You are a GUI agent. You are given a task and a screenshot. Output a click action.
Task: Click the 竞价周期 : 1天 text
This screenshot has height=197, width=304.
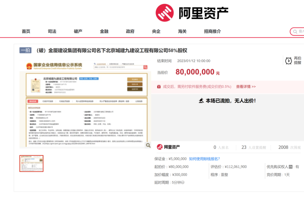pyautogui.click(x=278, y=175)
